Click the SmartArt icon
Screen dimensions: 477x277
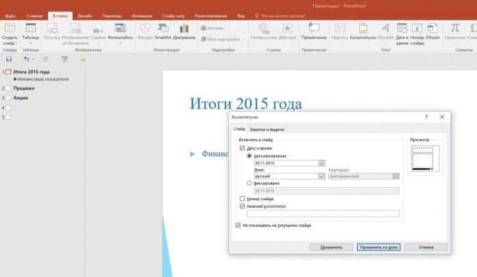[163, 28]
